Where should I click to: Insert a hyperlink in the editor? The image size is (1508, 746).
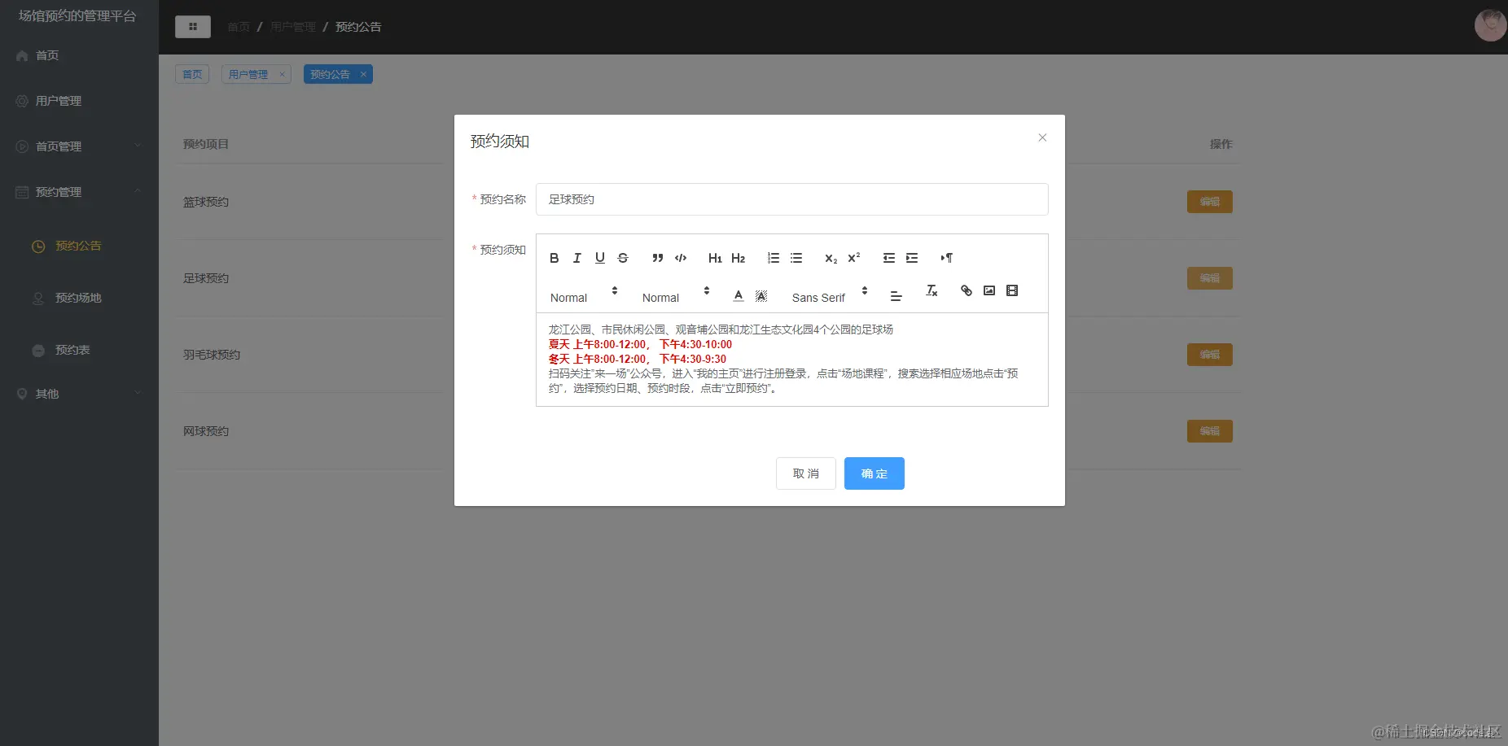(x=966, y=290)
